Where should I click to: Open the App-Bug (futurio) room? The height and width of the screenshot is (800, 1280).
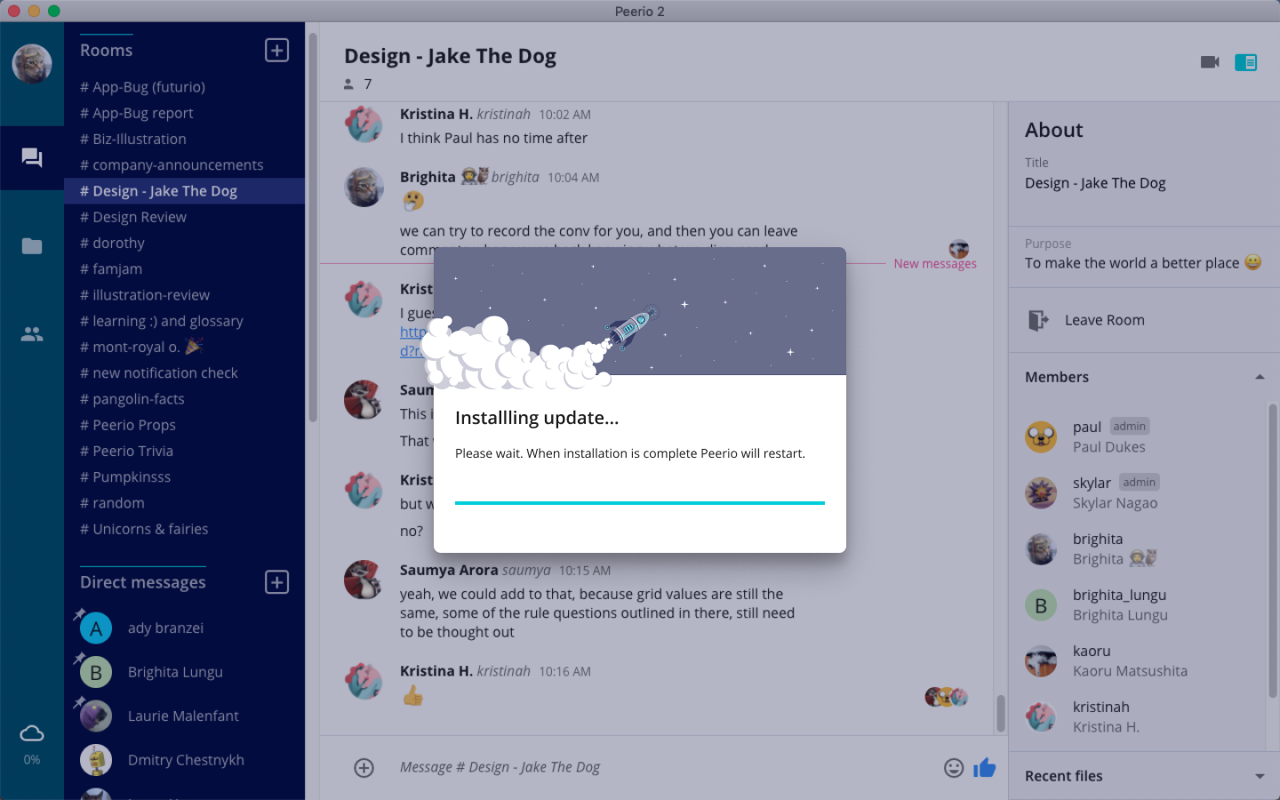click(185, 87)
